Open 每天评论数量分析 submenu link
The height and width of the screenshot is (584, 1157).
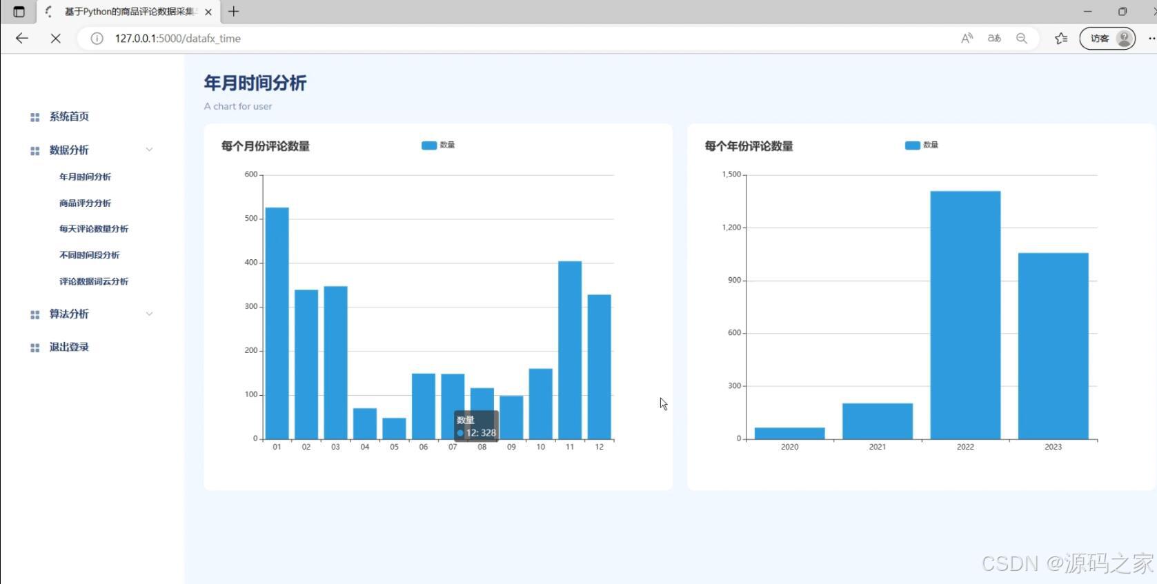(x=94, y=228)
